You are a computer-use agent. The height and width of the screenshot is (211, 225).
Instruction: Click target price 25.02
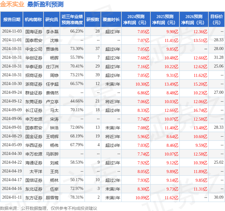pos(219,162)
